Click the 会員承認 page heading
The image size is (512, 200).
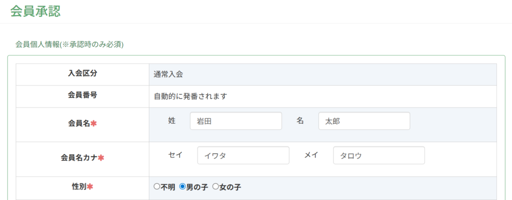[35, 11]
